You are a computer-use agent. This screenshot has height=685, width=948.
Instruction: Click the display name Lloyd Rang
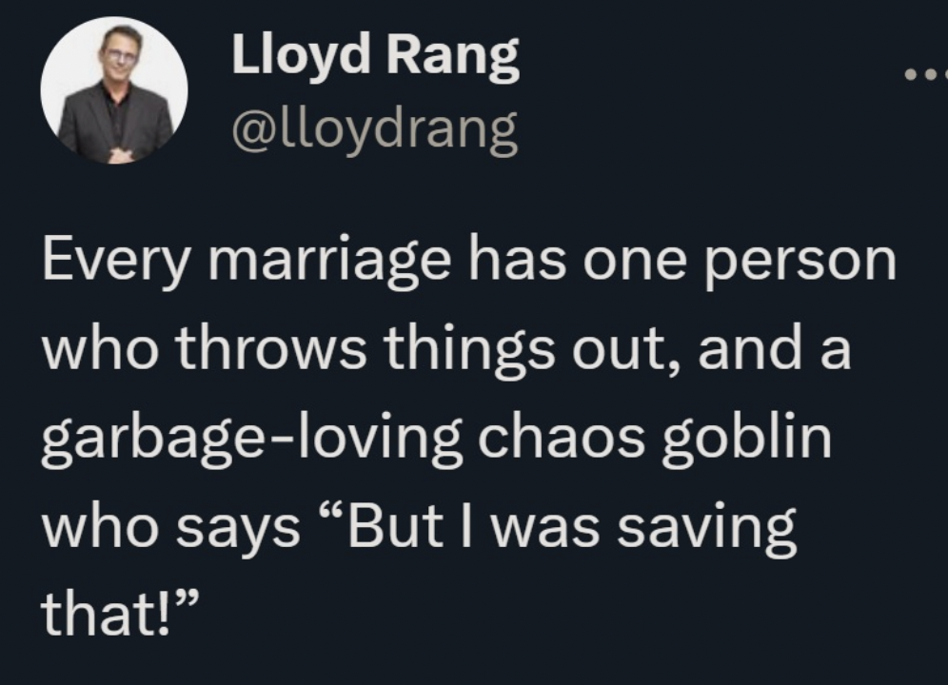coord(375,55)
